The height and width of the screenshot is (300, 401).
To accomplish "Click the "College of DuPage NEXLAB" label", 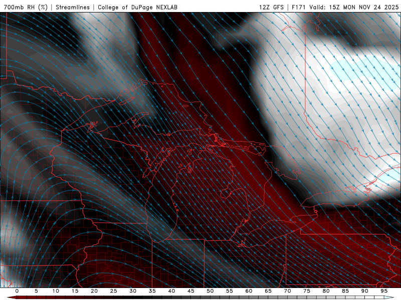I will click(137, 7).
